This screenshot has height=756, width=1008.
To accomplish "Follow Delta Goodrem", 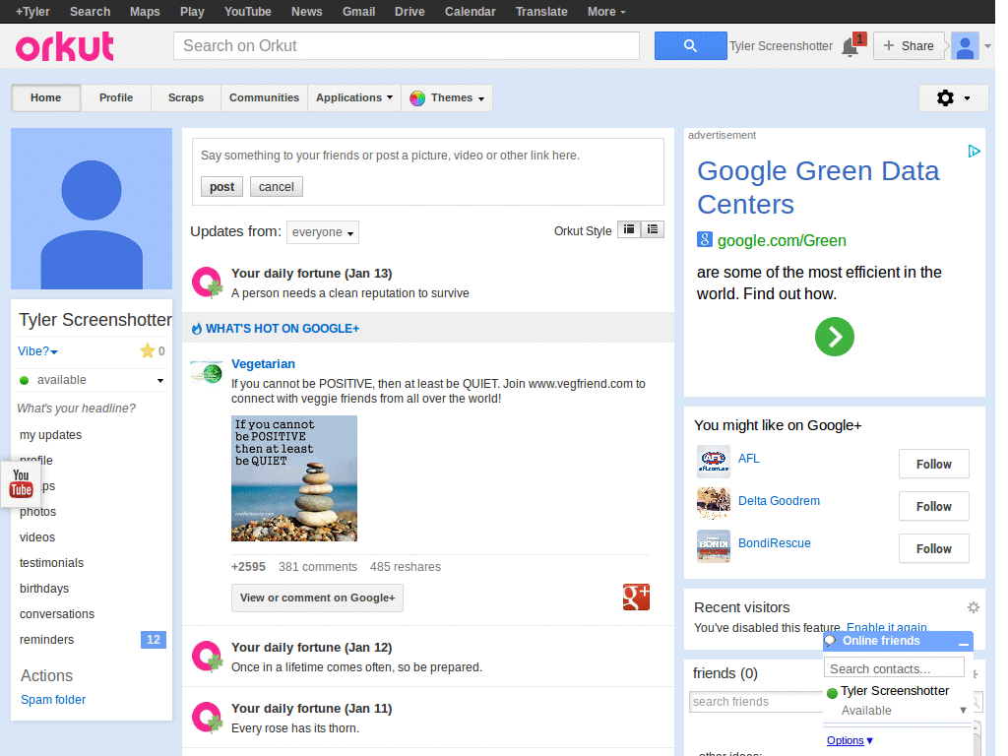I will [933, 506].
